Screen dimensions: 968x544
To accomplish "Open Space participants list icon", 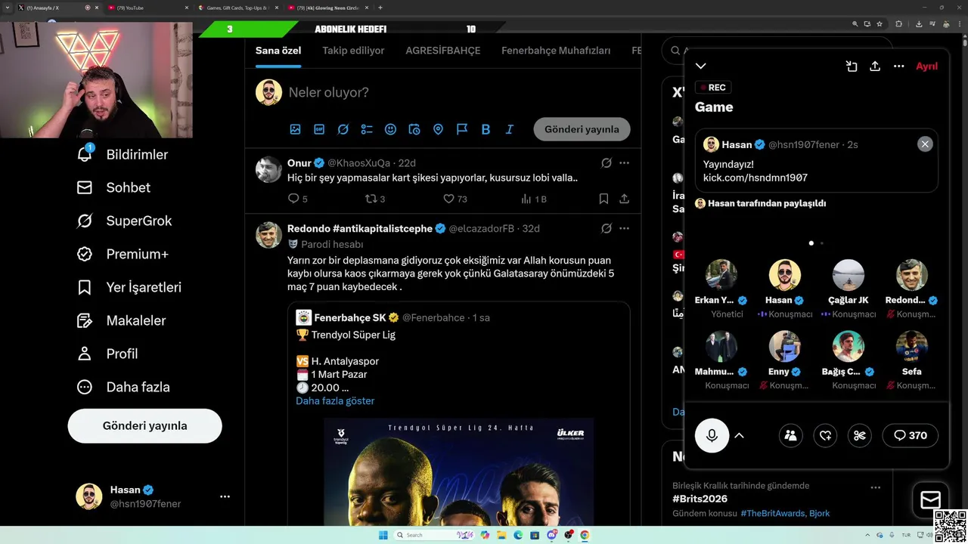I will coord(790,435).
